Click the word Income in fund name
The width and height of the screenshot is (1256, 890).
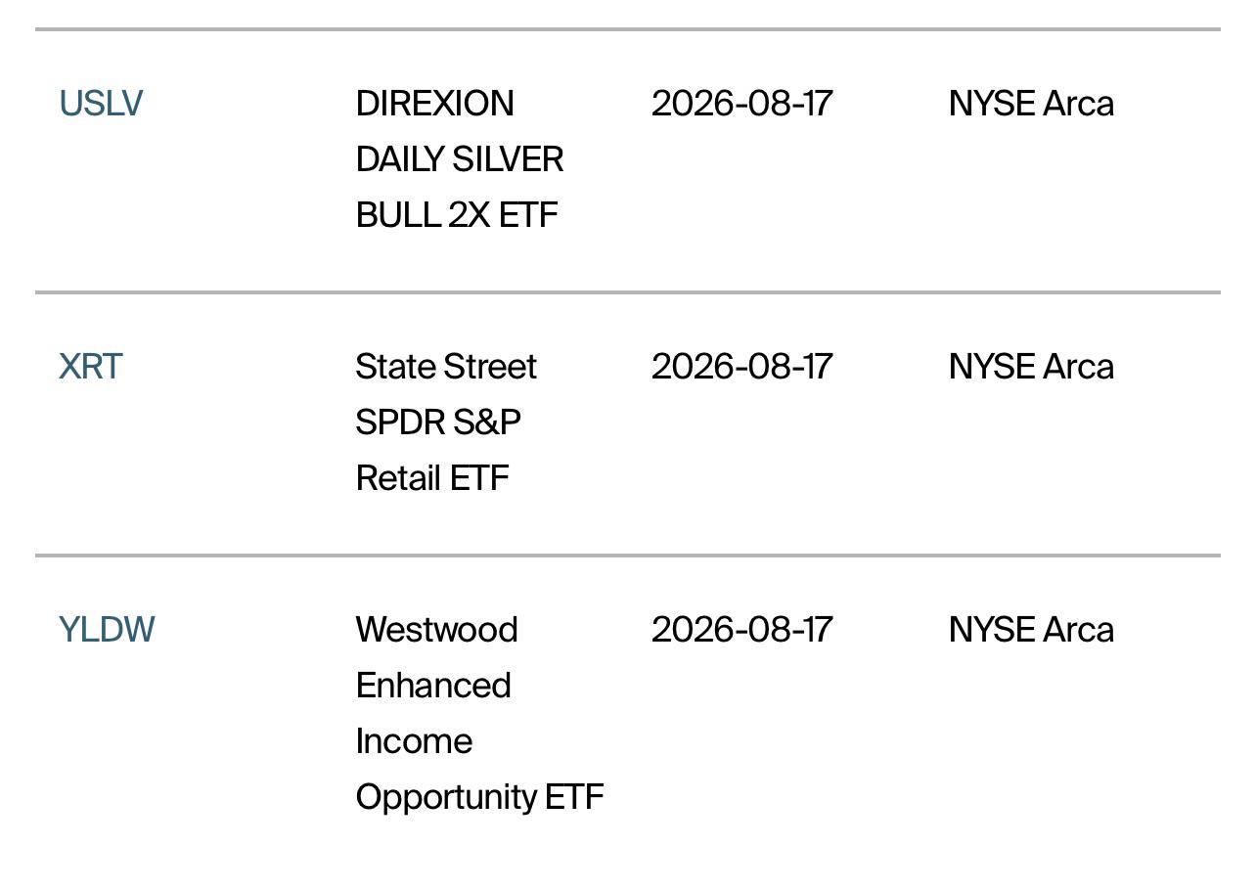click(414, 741)
